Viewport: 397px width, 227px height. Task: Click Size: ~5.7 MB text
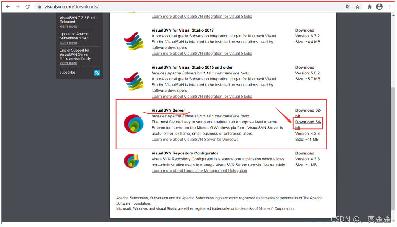coord(308,79)
